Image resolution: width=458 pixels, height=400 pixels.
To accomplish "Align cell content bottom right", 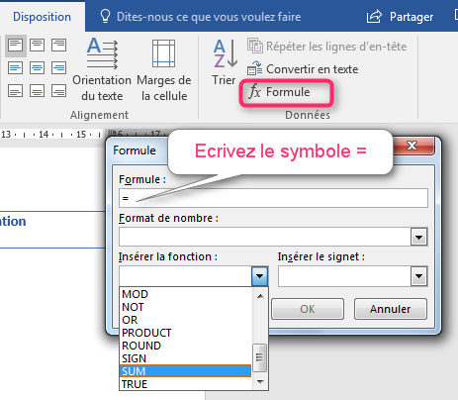I will (58, 90).
